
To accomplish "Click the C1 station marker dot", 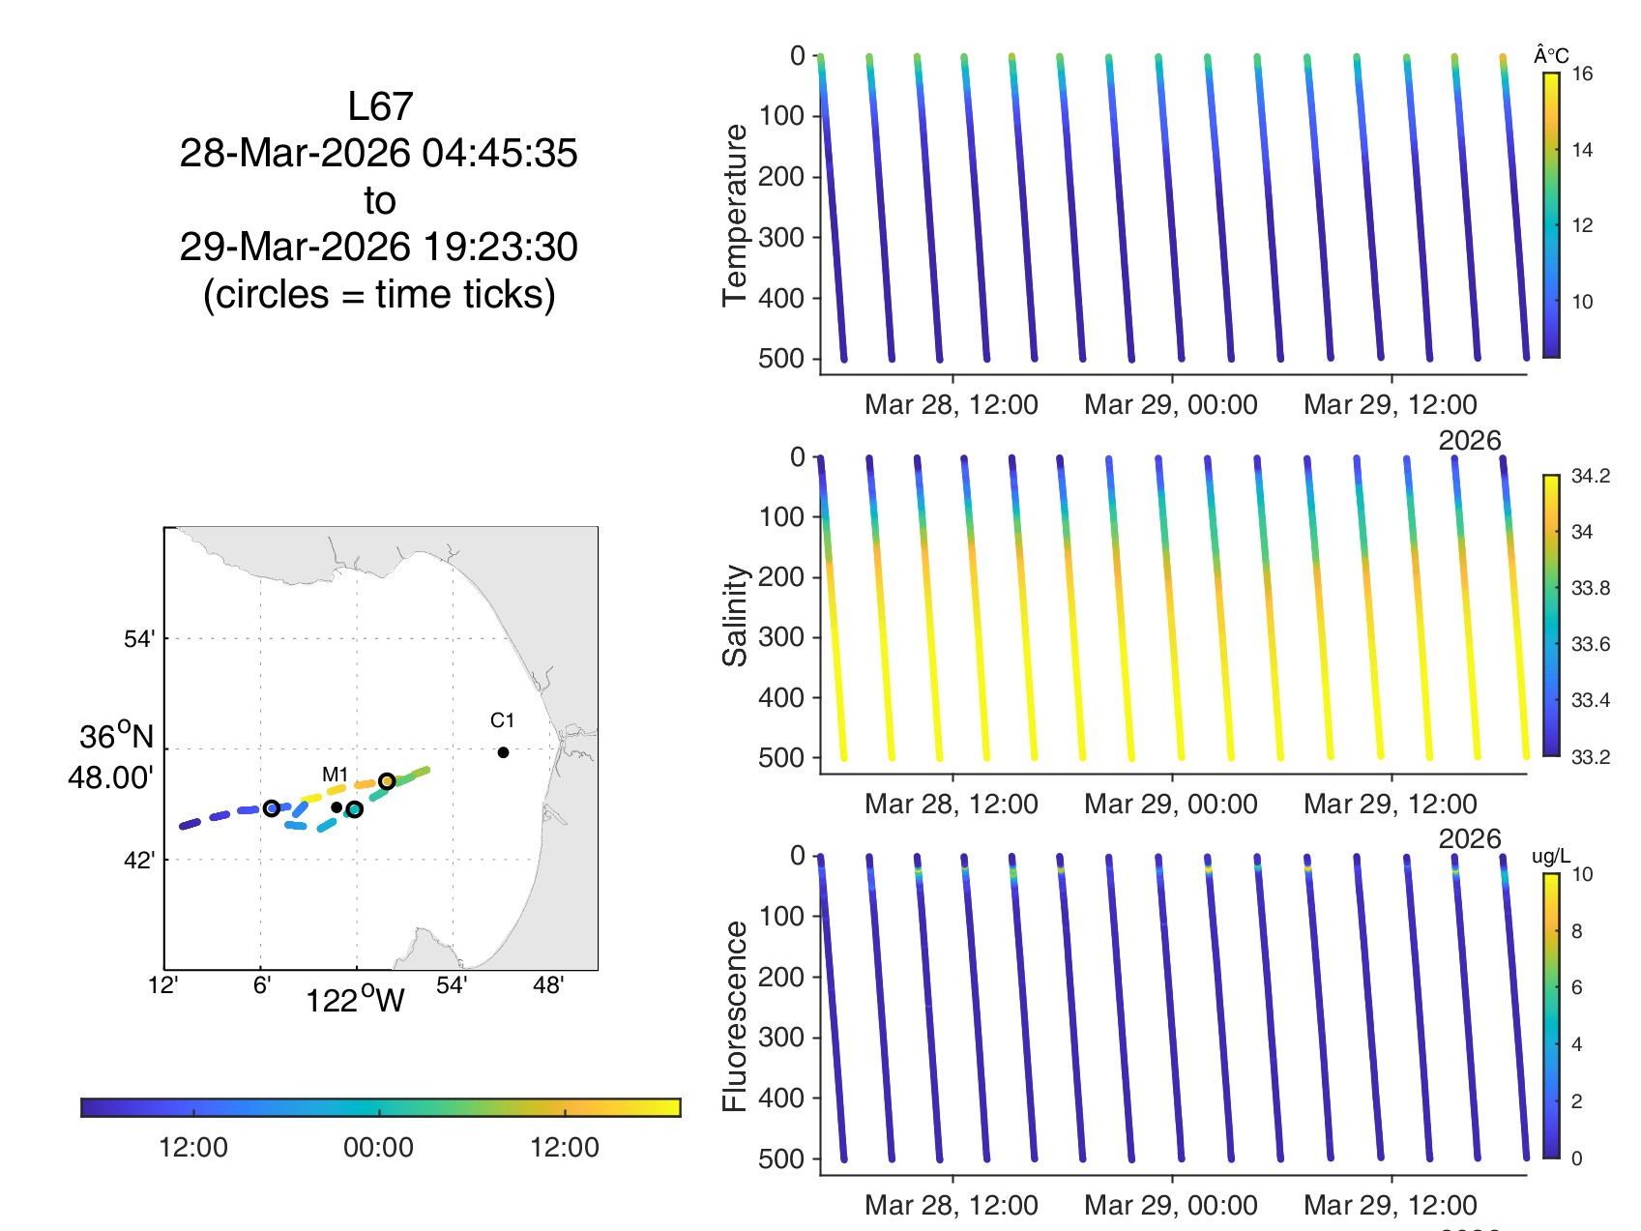I will [503, 752].
